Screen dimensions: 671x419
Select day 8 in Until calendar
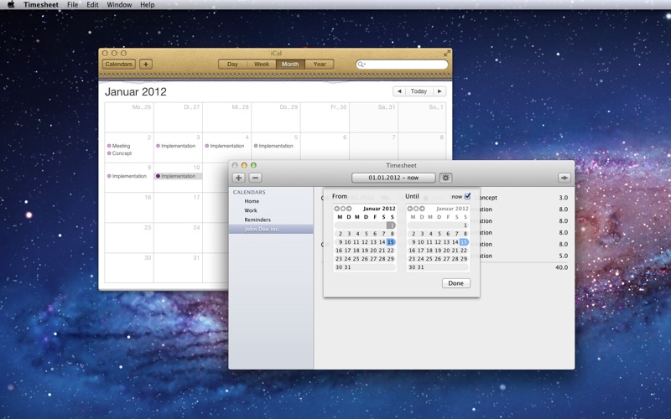466,234
